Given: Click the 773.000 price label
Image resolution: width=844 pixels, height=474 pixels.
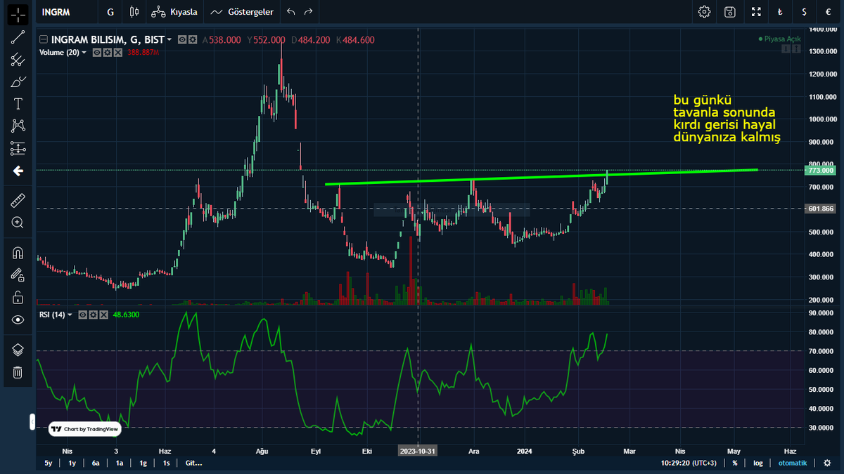Looking at the screenshot, I should pos(821,171).
